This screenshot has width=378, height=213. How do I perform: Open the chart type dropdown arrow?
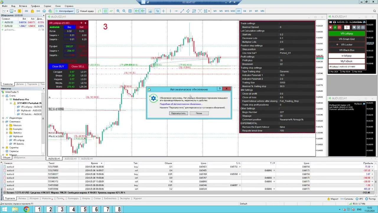(7, 11)
